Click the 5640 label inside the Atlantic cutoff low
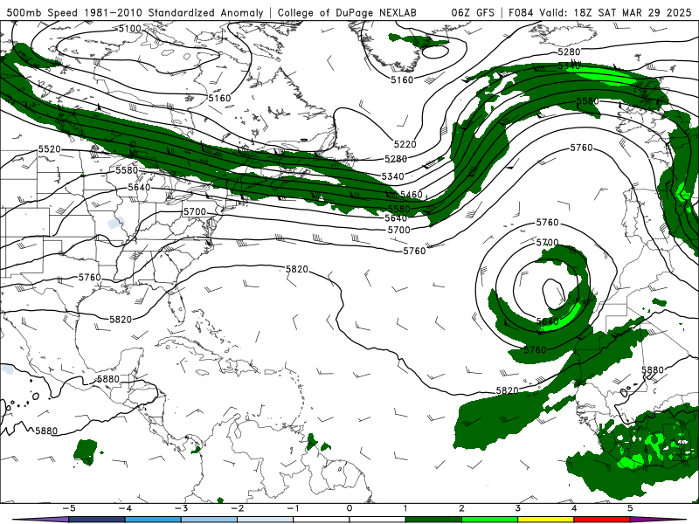Viewport: 699px width, 524px height. coord(548,321)
